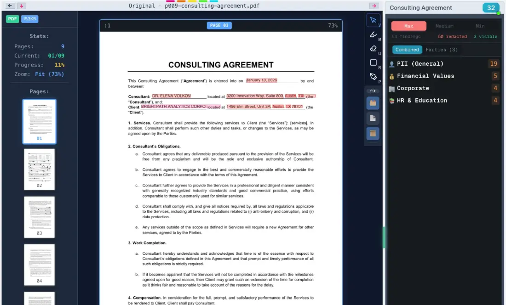Select the Medium redaction level

444,26
